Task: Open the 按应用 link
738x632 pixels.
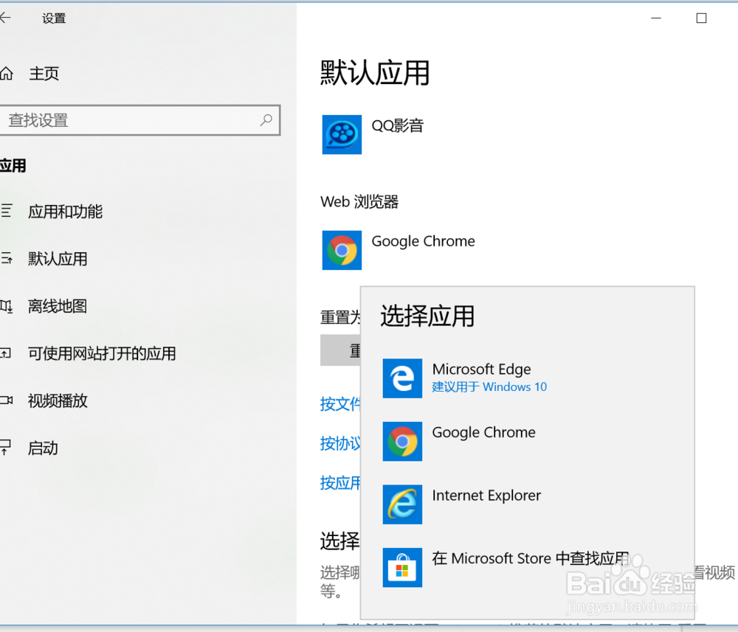Action: (x=340, y=483)
